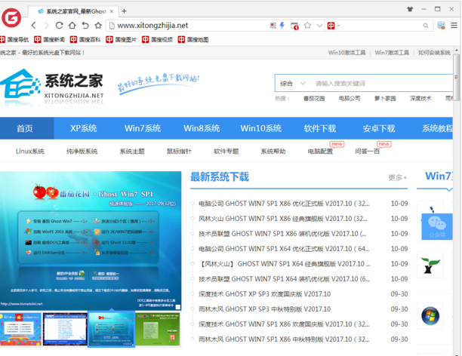Screen dimensions: 462x356
Task: Click the undo closed tab icon
Action: point(85,26)
